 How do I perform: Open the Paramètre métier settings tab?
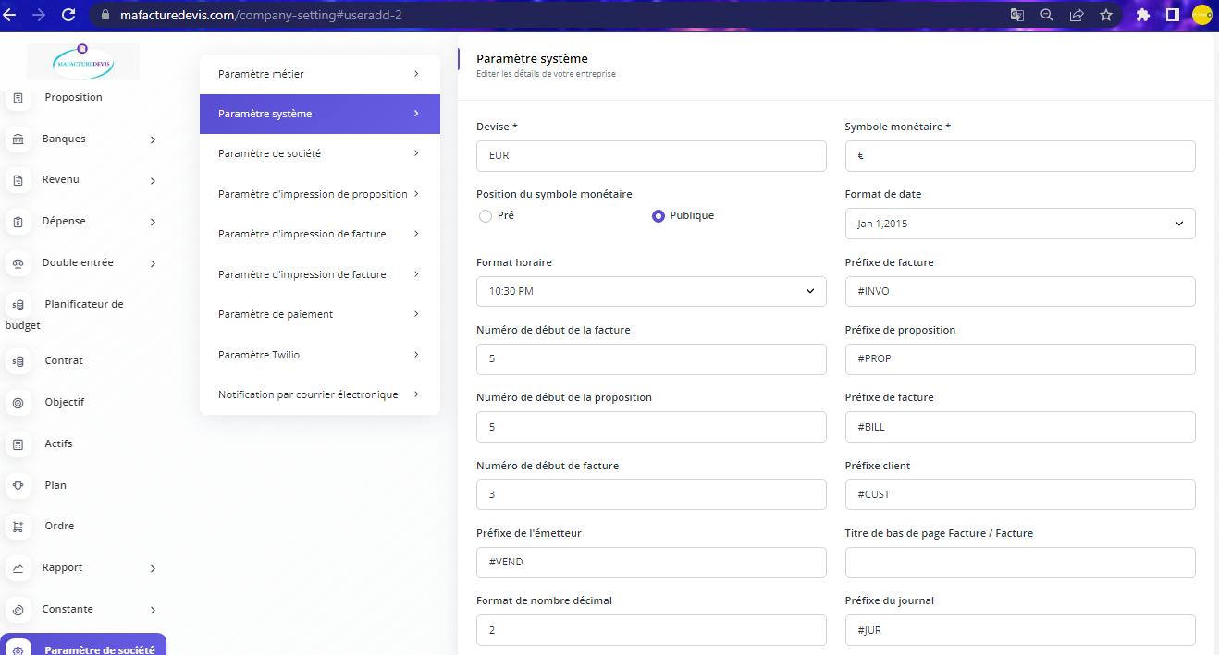click(320, 74)
